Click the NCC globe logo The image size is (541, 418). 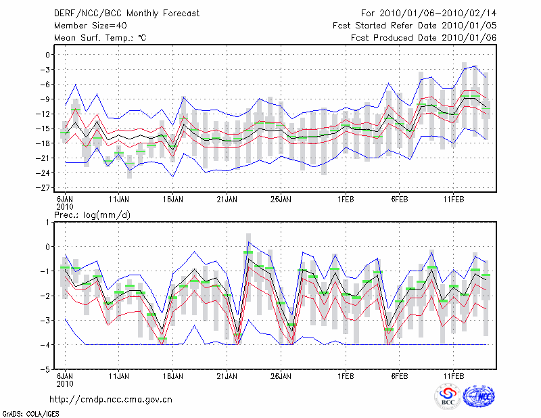click(478, 396)
